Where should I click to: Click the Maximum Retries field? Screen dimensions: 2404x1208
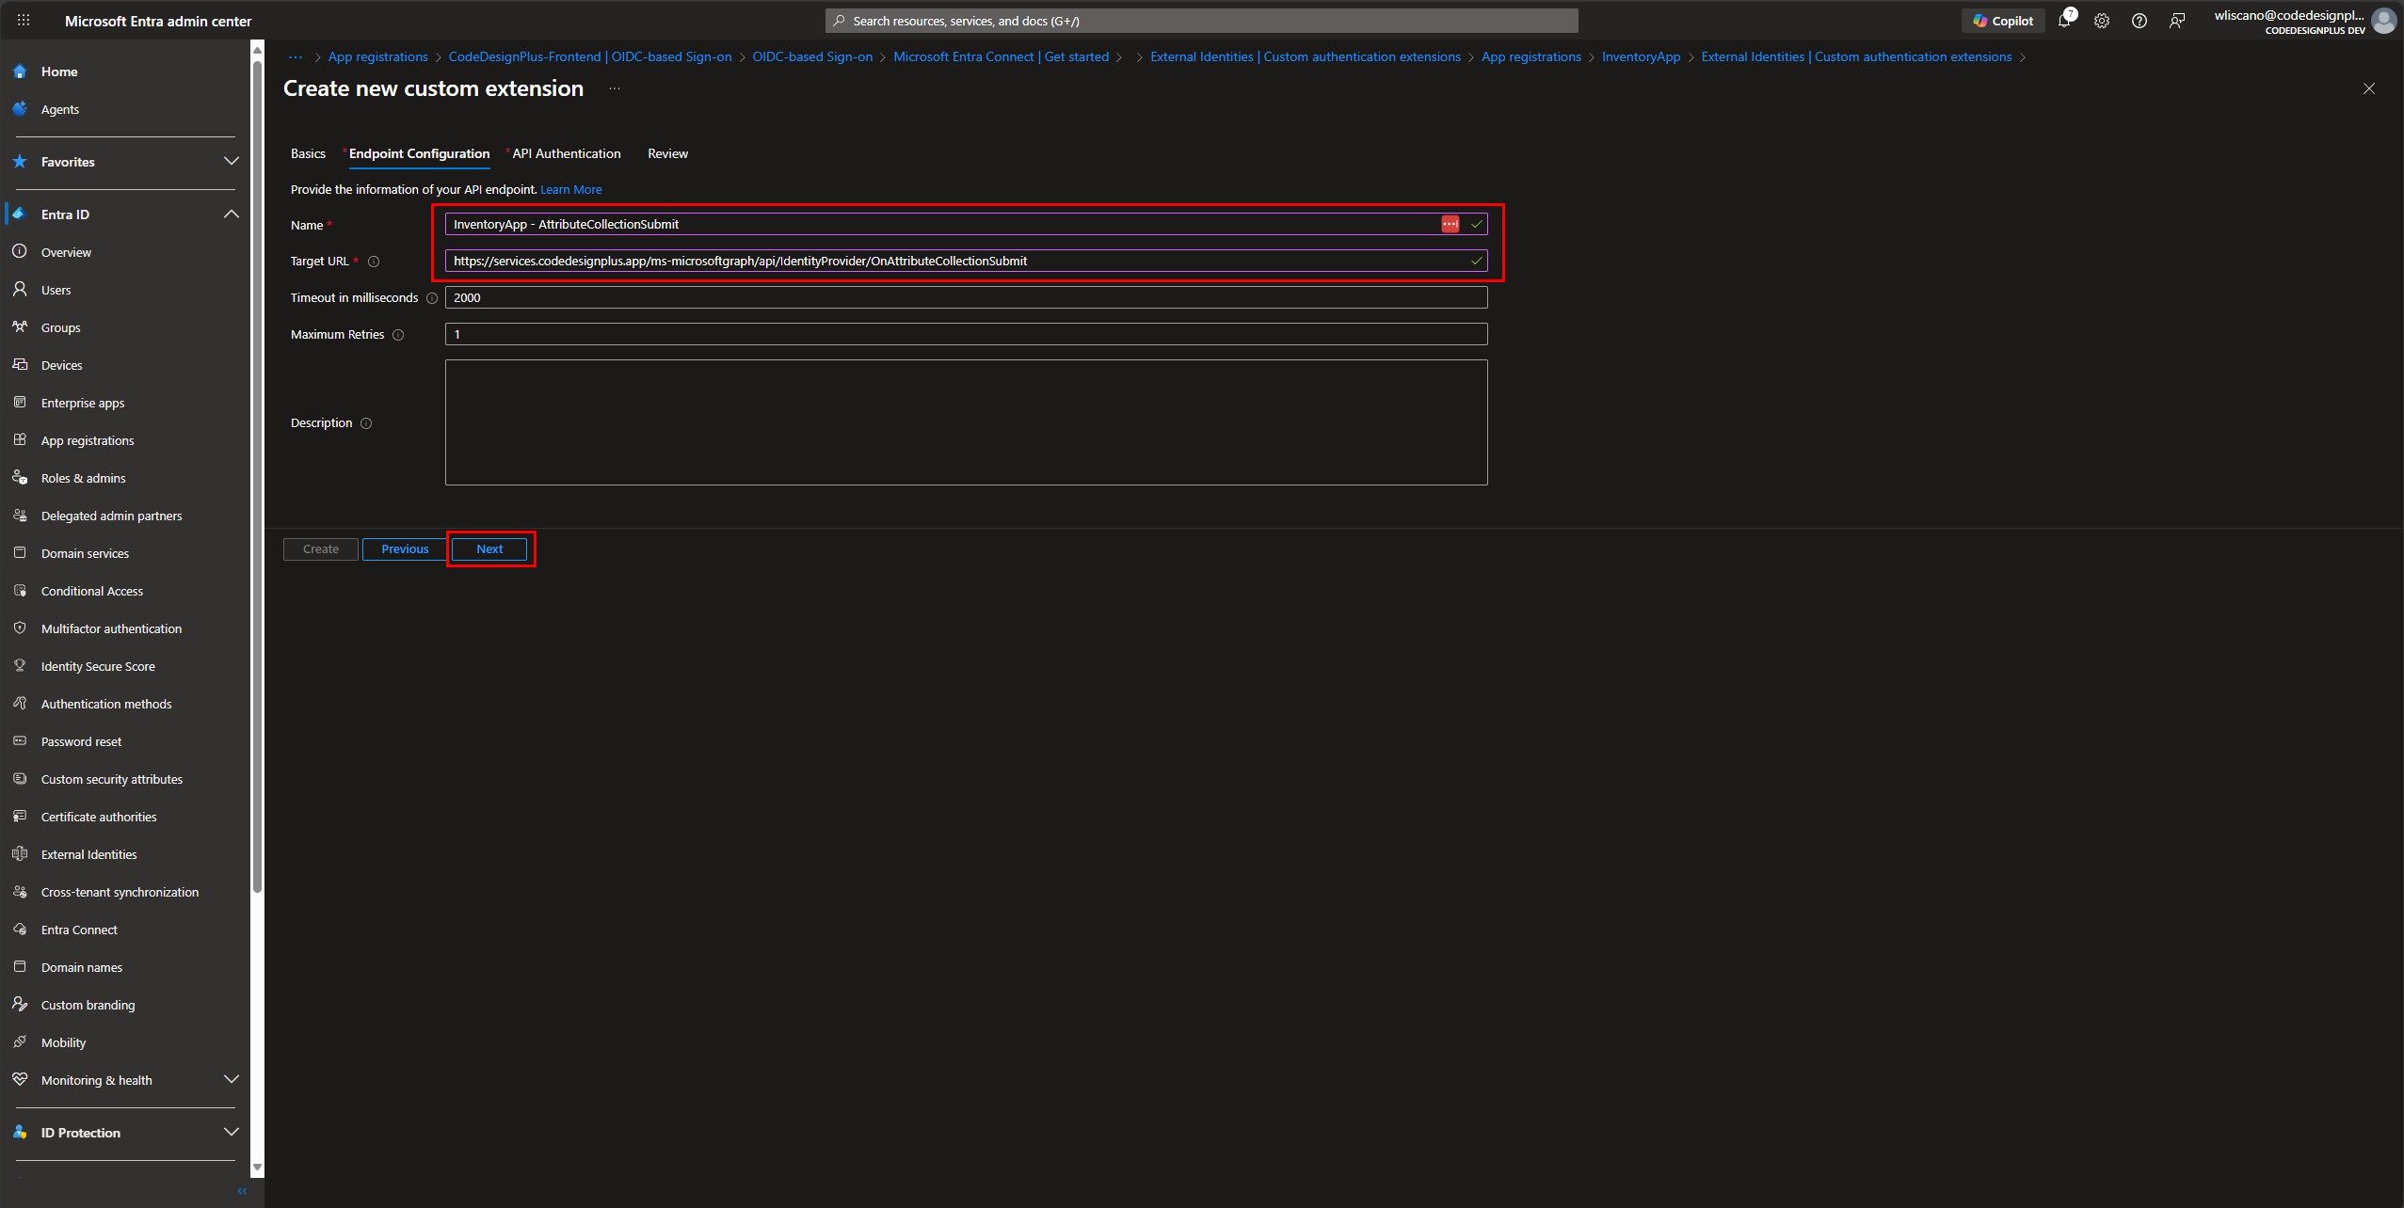click(966, 334)
